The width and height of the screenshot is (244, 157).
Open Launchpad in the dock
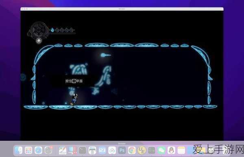pyautogui.click(x=28, y=150)
